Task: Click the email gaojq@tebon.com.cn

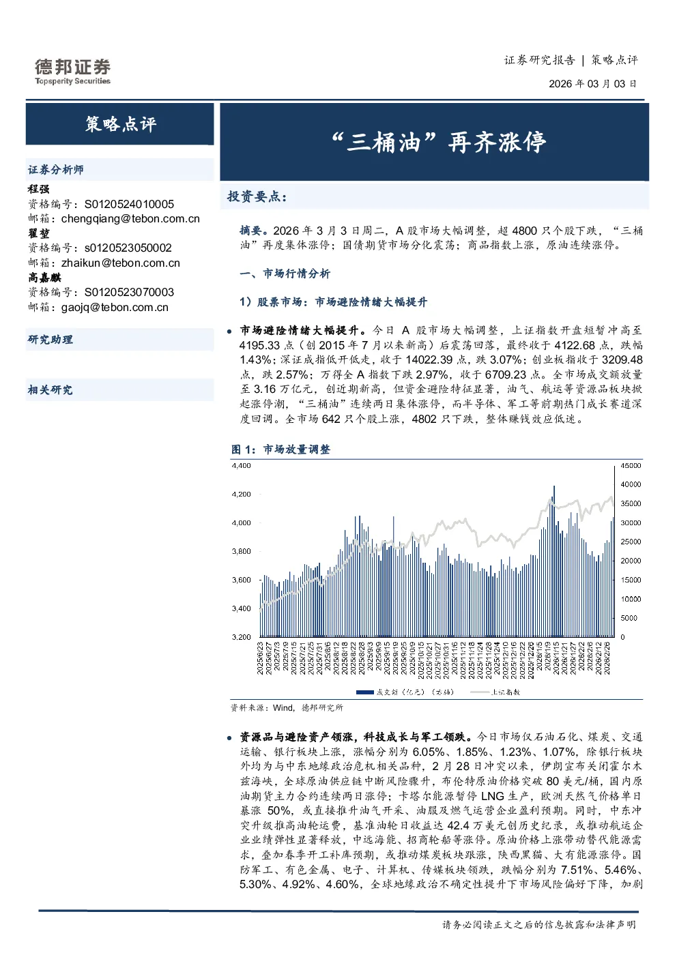Action: coord(115,308)
